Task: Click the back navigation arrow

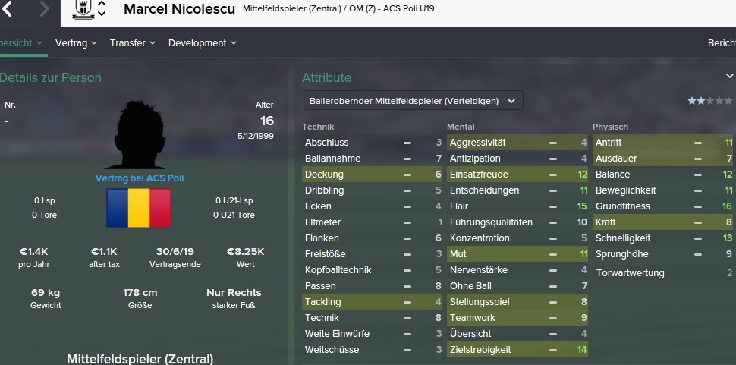Action: point(8,10)
